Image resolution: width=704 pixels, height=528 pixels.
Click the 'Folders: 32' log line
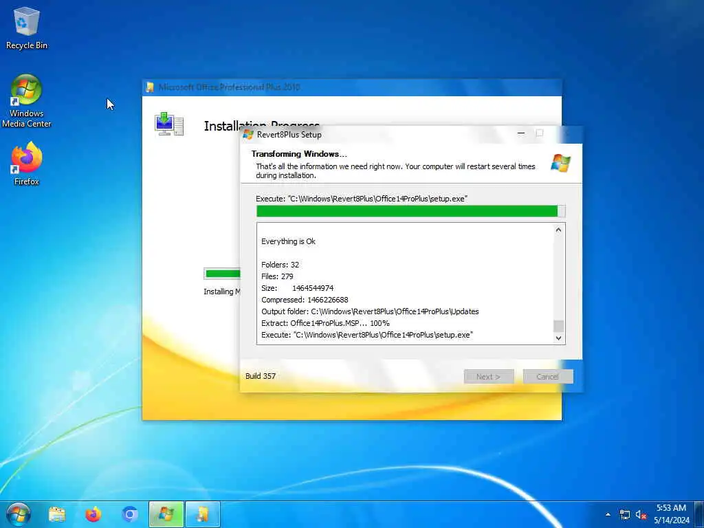point(280,265)
